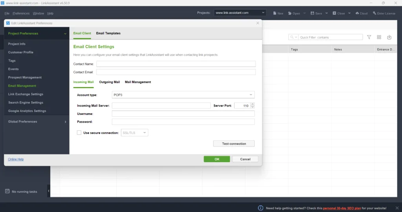The image size is (402, 212).
Task: Increase the Server Port value
Action: click(x=252, y=104)
